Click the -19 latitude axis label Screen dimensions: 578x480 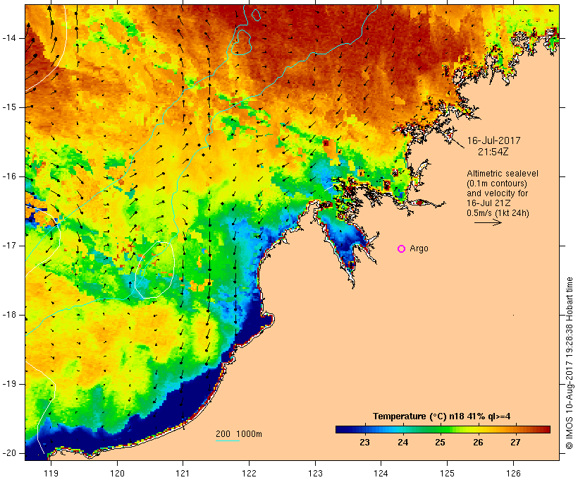point(8,384)
